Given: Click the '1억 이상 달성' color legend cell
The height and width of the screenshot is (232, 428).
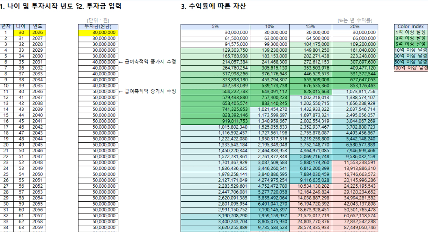Looking at the screenshot, I should (411, 33).
